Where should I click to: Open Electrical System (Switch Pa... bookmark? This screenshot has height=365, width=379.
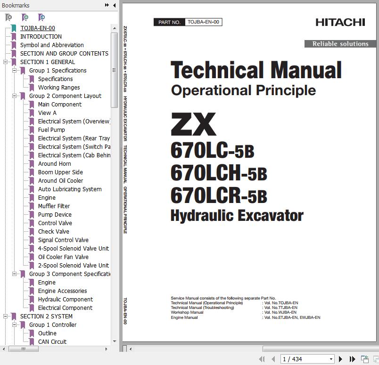pos(74,146)
